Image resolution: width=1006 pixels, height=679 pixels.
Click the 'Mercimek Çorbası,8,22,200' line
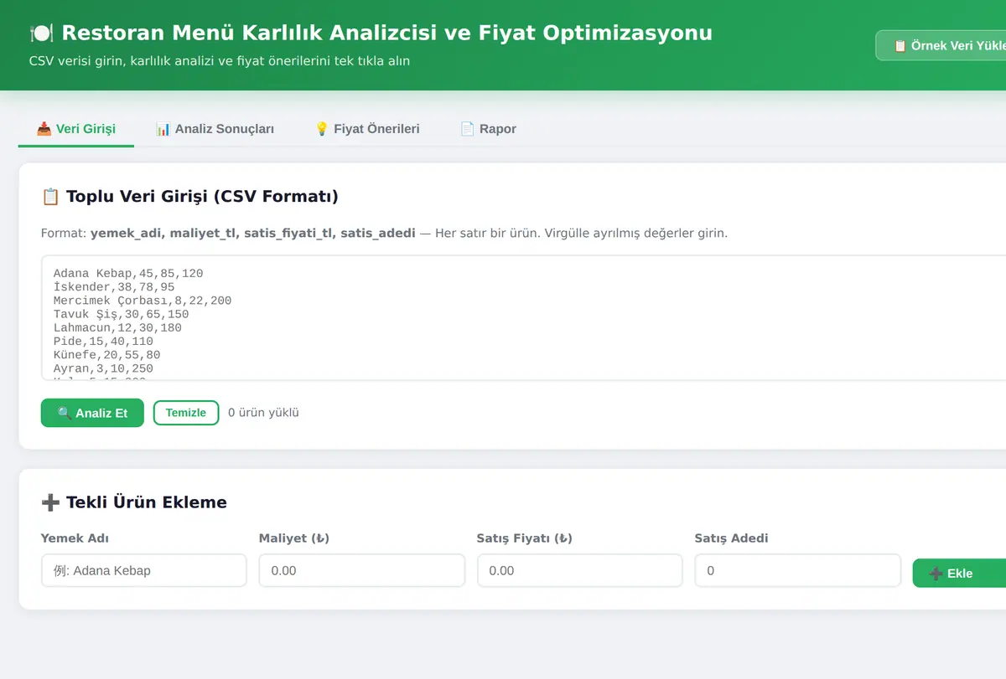point(143,301)
